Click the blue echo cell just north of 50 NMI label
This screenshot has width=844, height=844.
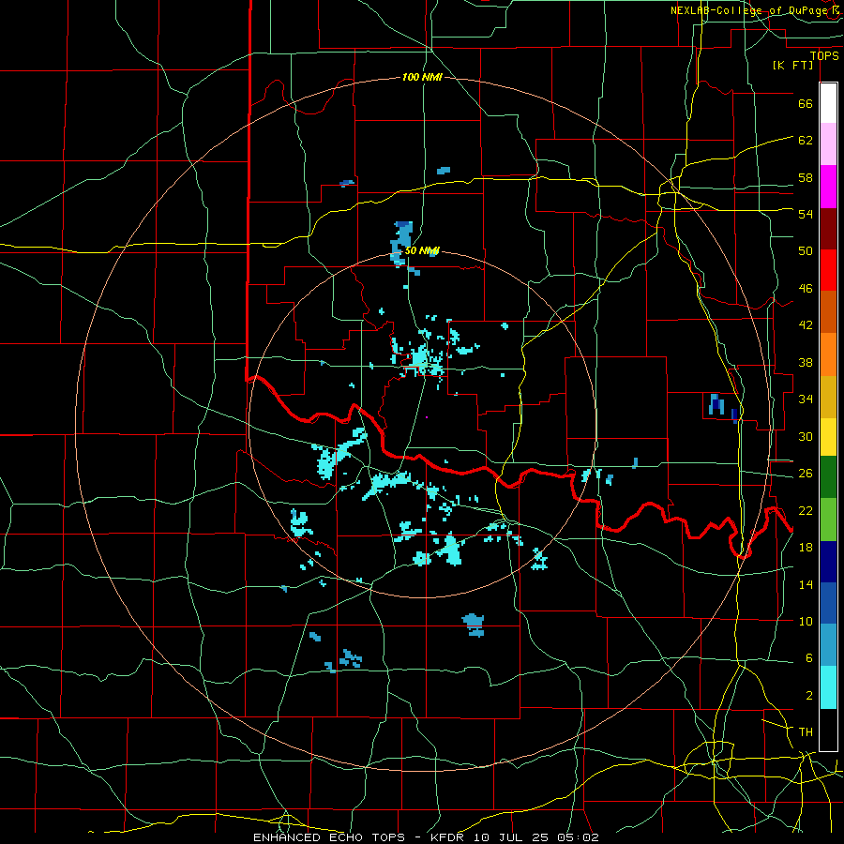pyautogui.click(x=401, y=242)
